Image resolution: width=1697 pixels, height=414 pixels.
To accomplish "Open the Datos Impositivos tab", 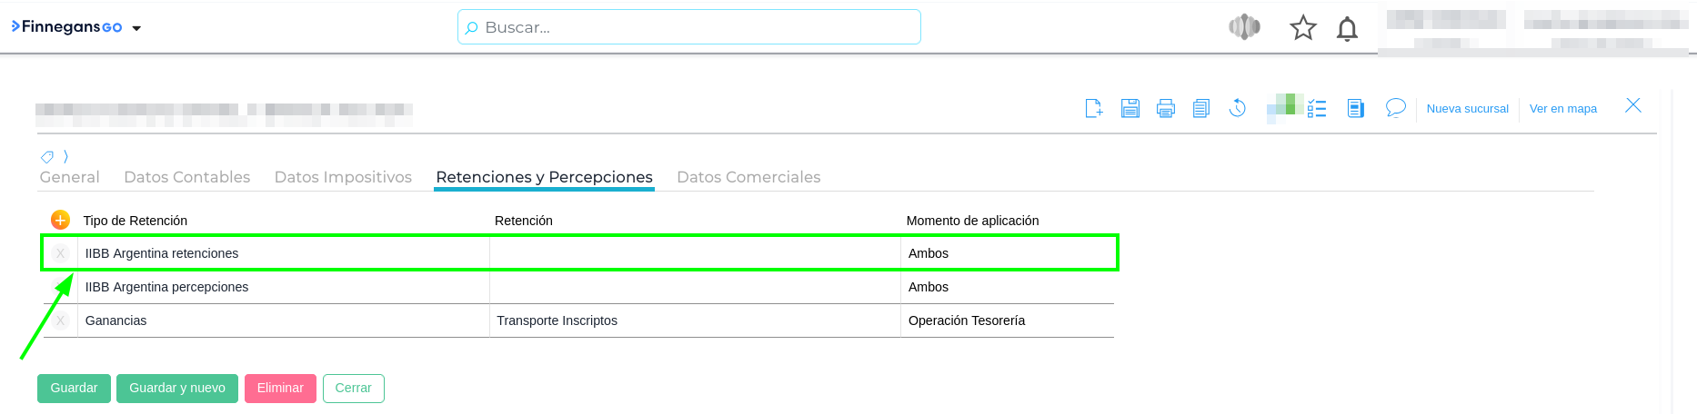I will pos(343,177).
